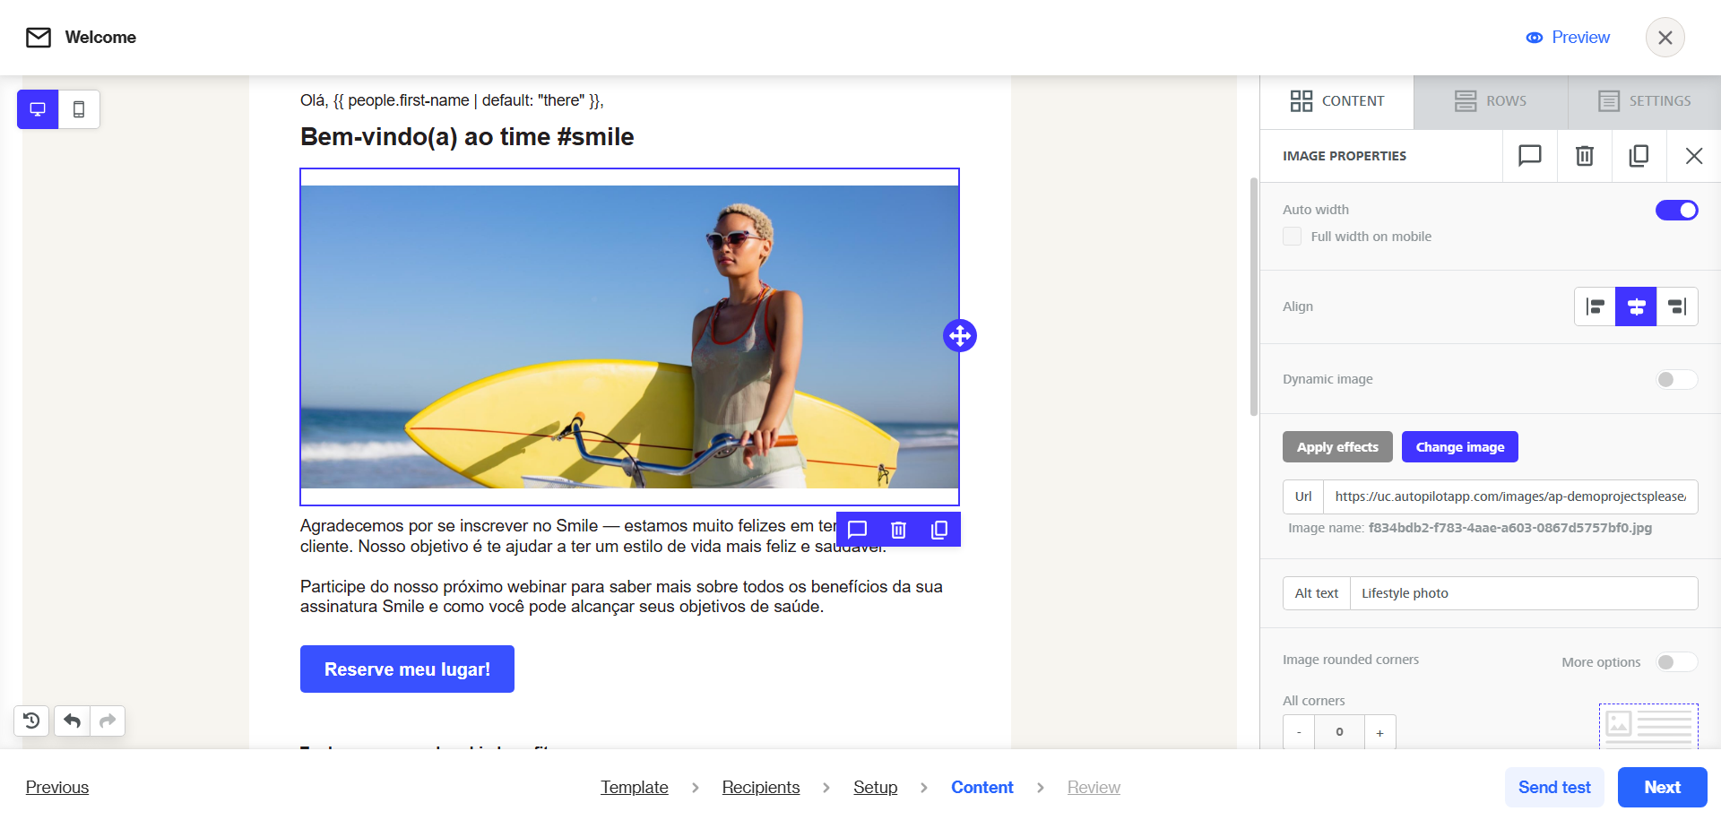Switch to desktop preview mode
1721x820 pixels.
[x=38, y=109]
